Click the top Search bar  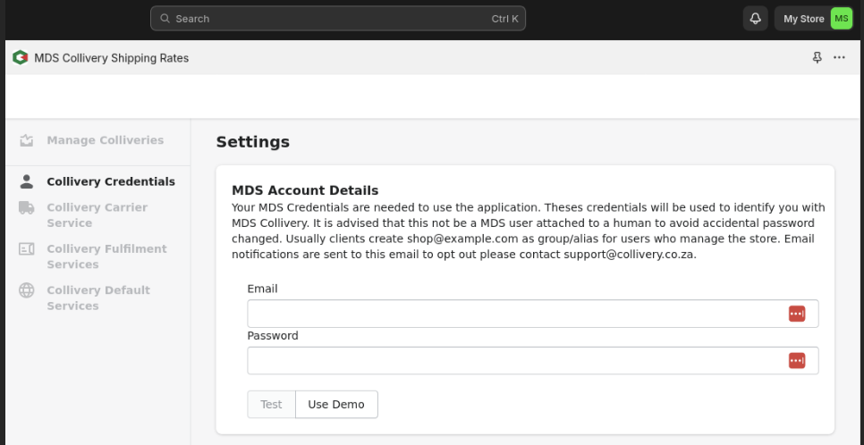coord(338,19)
